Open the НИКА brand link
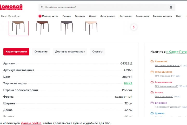Viewport: 187px width, 125px height. [x=128, y=83]
